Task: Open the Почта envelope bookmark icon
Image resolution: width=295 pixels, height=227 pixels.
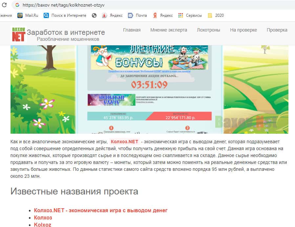Action: coord(130,15)
